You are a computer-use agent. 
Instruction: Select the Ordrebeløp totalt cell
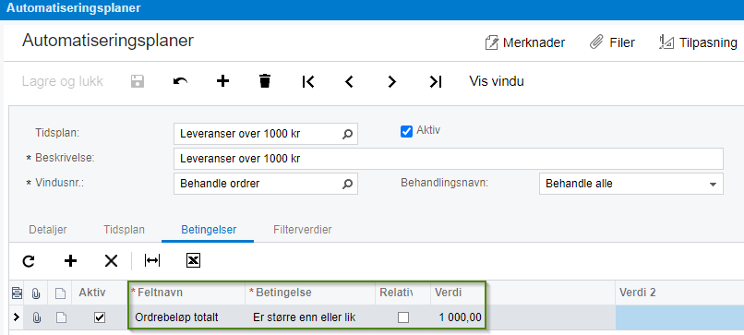point(186,317)
